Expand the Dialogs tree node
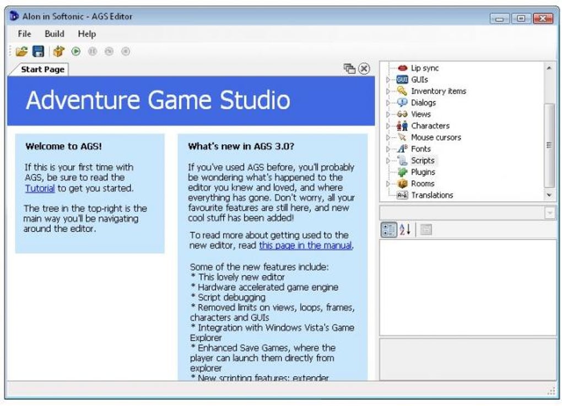This screenshot has height=406, width=562. [388, 103]
